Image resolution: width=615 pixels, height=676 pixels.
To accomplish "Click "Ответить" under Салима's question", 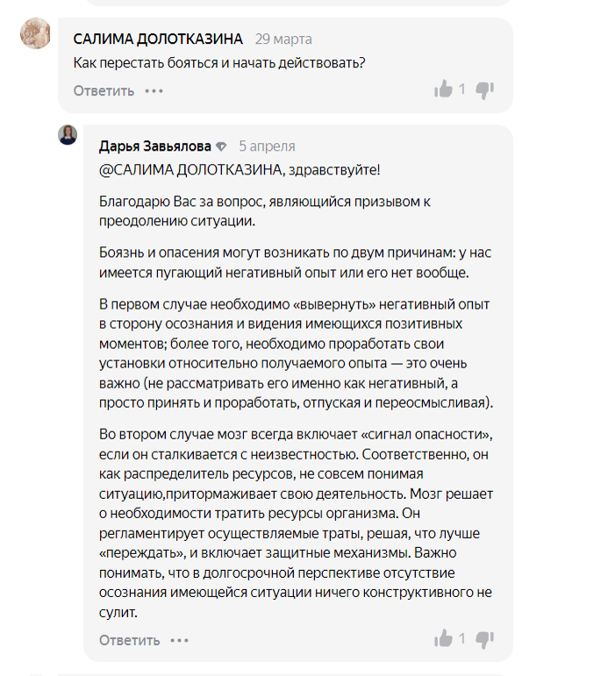I will click(104, 90).
